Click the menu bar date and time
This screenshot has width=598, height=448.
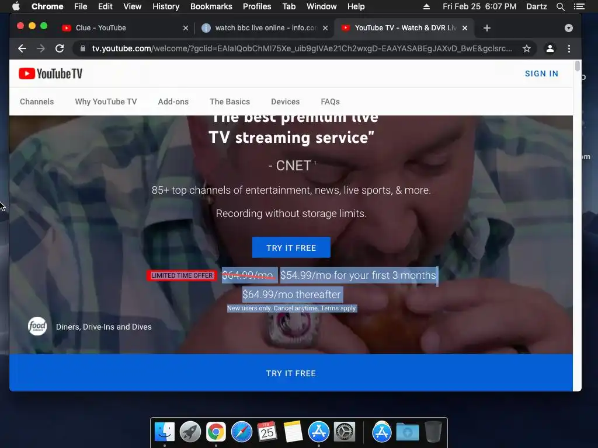479,6
